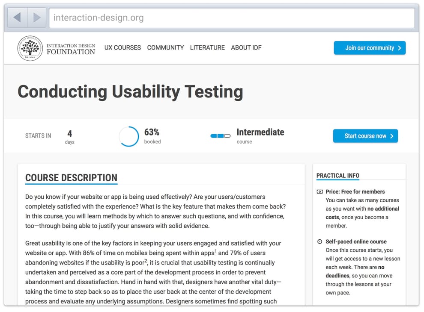
Task: Click the browser forward arrow
Action: 36,18
